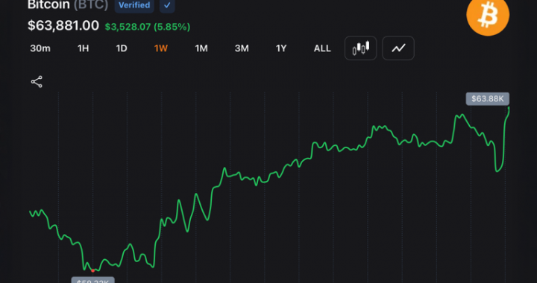Switch chart to 1D range
Image resolution: width=537 pixels, height=283 pixels.
click(x=122, y=48)
